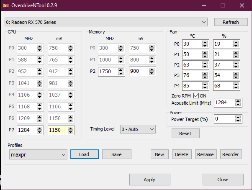Image resolution: width=252 pixels, height=190 pixels.
Task: Uncheck the Zero RPM ON checkbox
Action: point(196,96)
